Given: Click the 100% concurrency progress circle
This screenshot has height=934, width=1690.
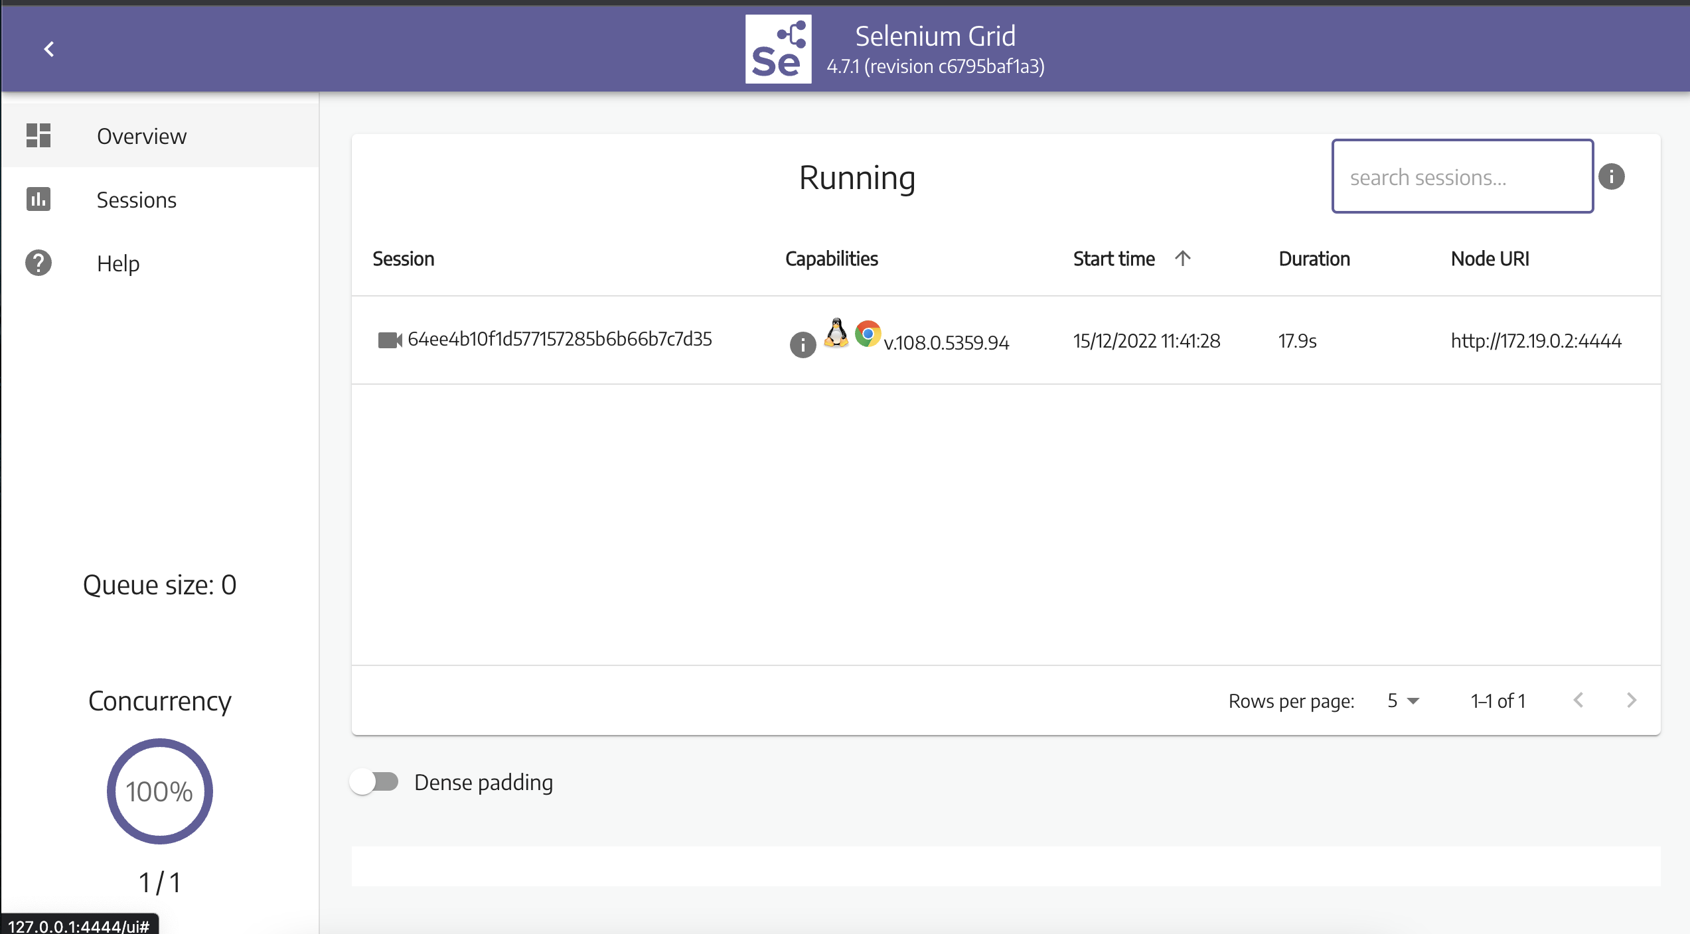Looking at the screenshot, I should 159,791.
